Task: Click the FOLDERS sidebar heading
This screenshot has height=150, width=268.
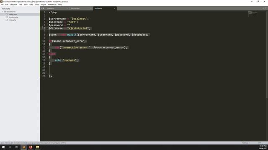Action: (6, 9)
